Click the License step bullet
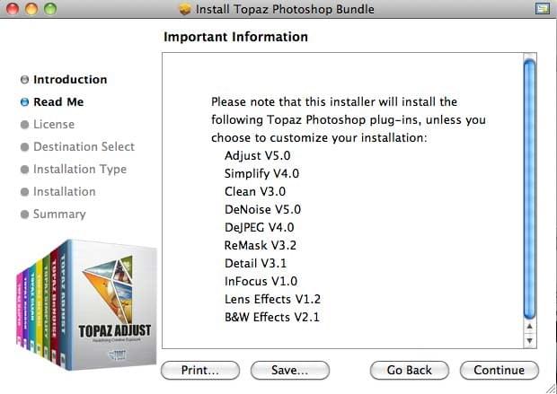 click(x=24, y=125)
